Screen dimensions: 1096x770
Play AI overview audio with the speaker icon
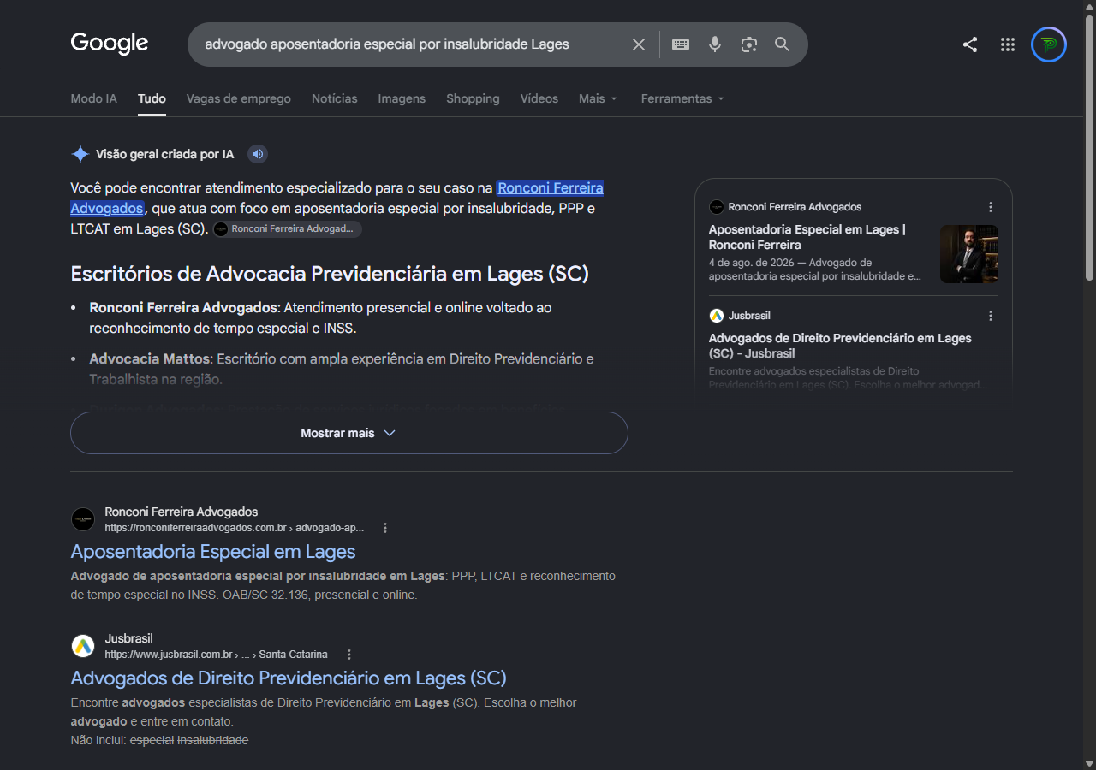pyautogui.click(x=258, y=154)
